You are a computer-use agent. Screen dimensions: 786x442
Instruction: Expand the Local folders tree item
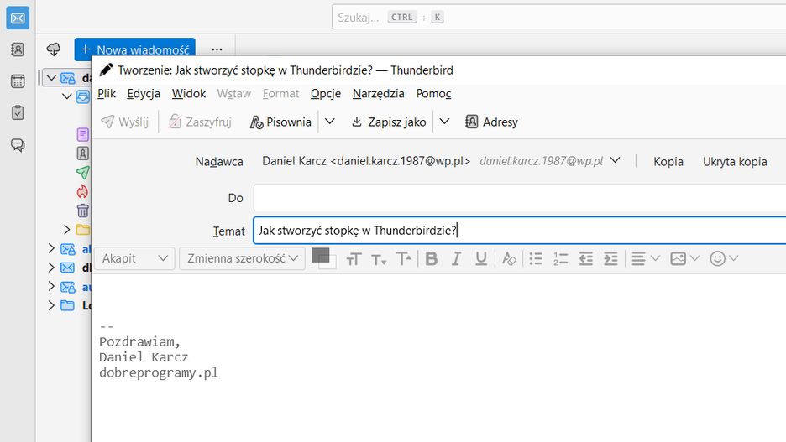[x=51, y=304]
